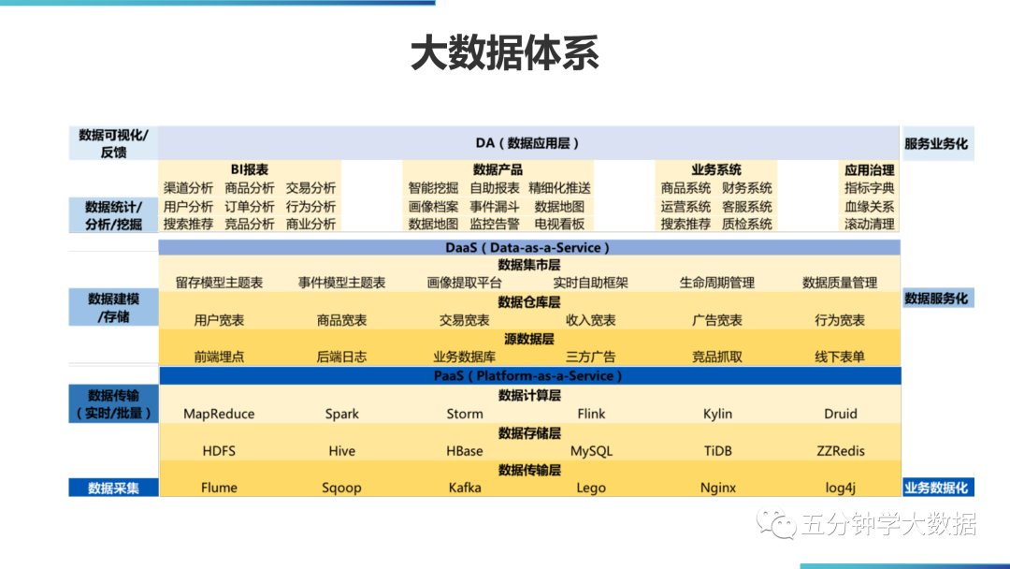Click the 数据服务化 label on the right
This screenshot has height=569, width=1010.
point(936,299)
